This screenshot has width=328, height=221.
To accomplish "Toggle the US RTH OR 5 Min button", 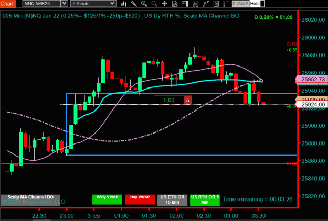I will coord(205,200).
